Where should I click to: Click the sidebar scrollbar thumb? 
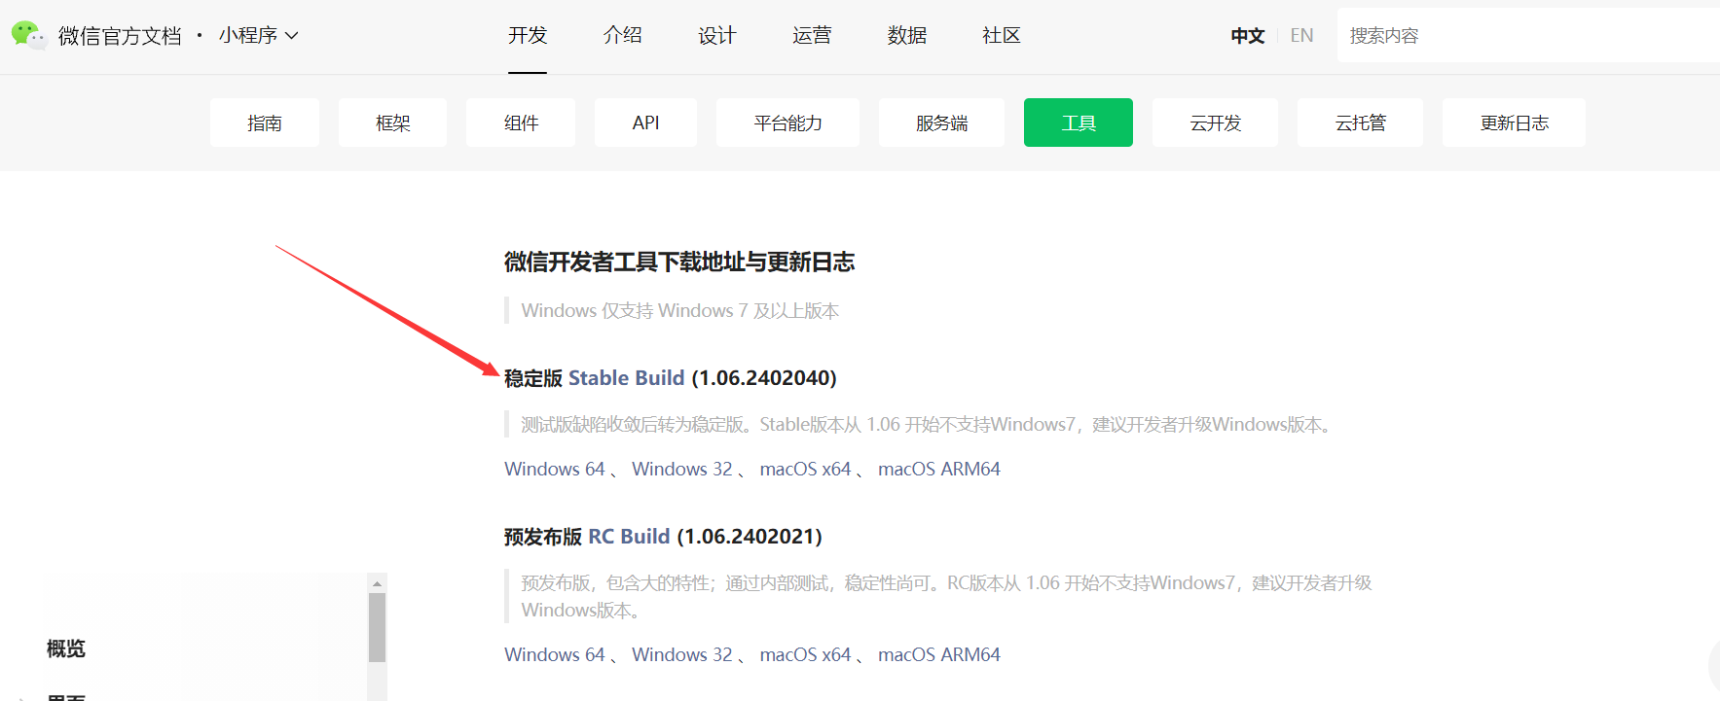pyautogui.click(x=377, y=628)
